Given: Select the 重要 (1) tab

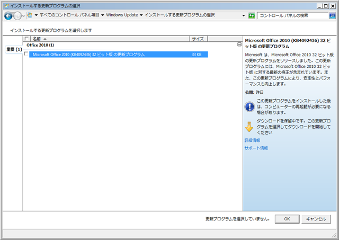Looking at the screenshot, I should [x=14, y=49].
